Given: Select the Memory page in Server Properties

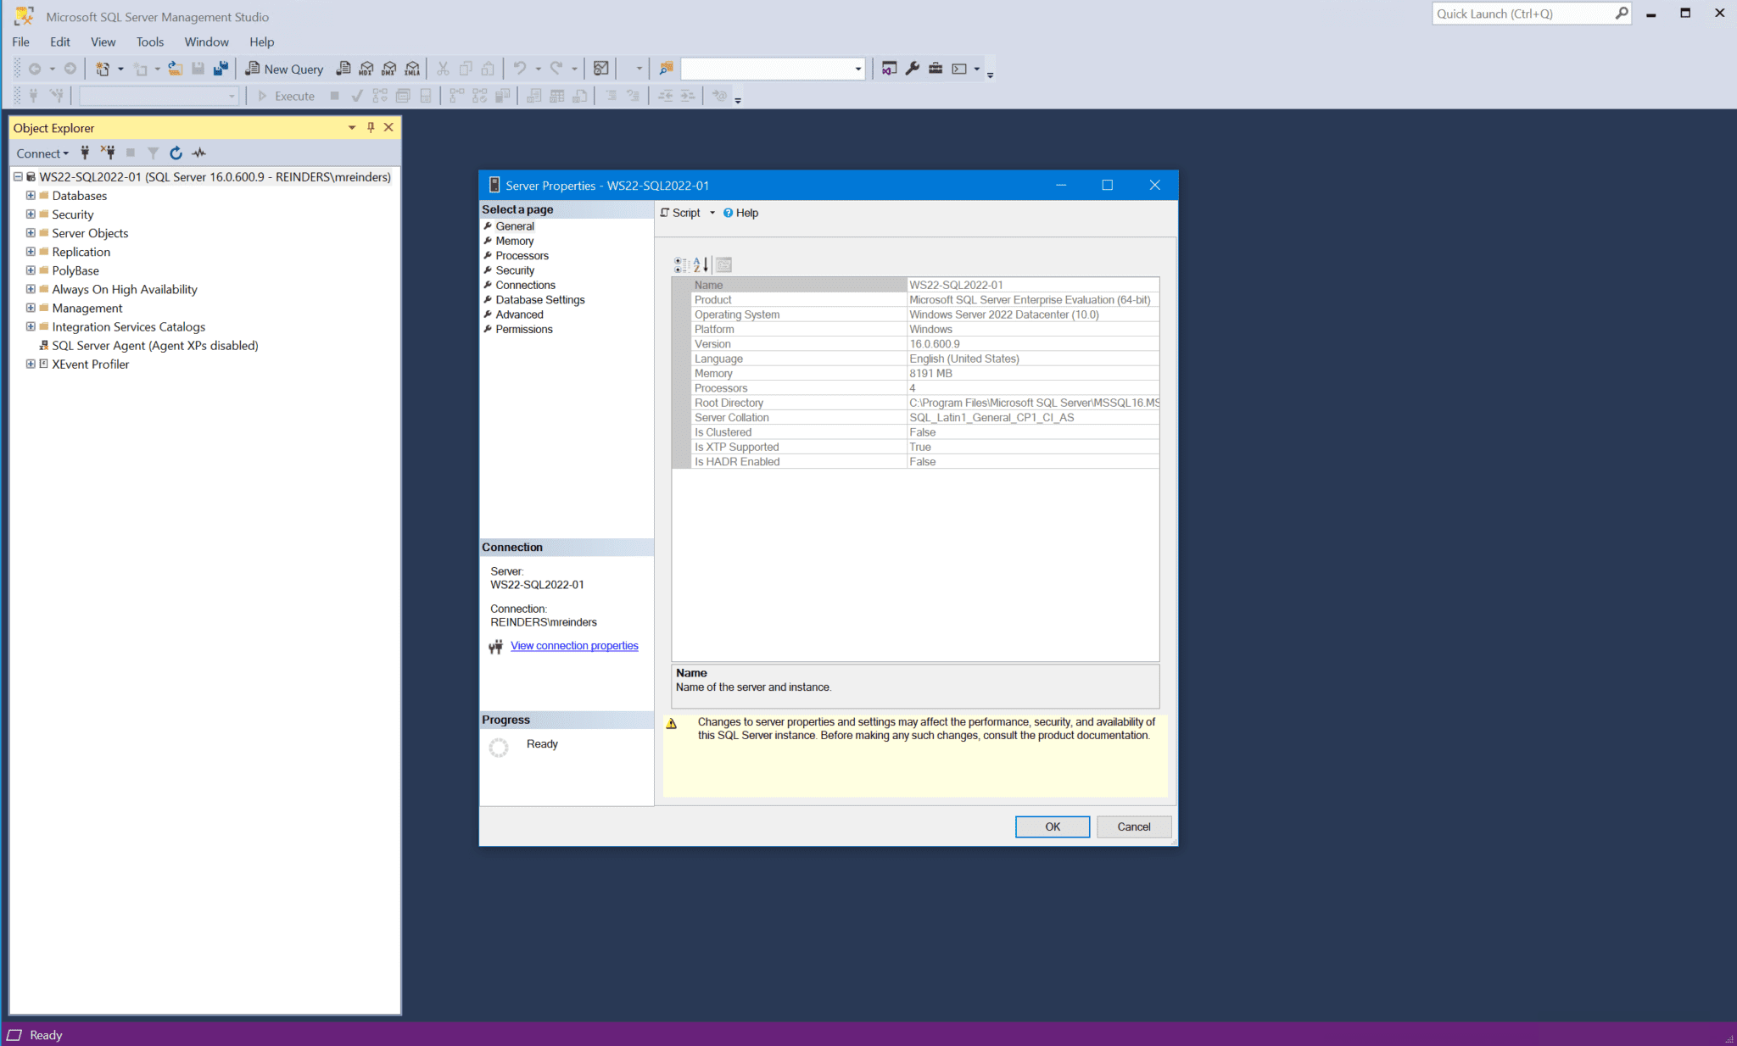Looking at the screenshot, I should [513, 241].
